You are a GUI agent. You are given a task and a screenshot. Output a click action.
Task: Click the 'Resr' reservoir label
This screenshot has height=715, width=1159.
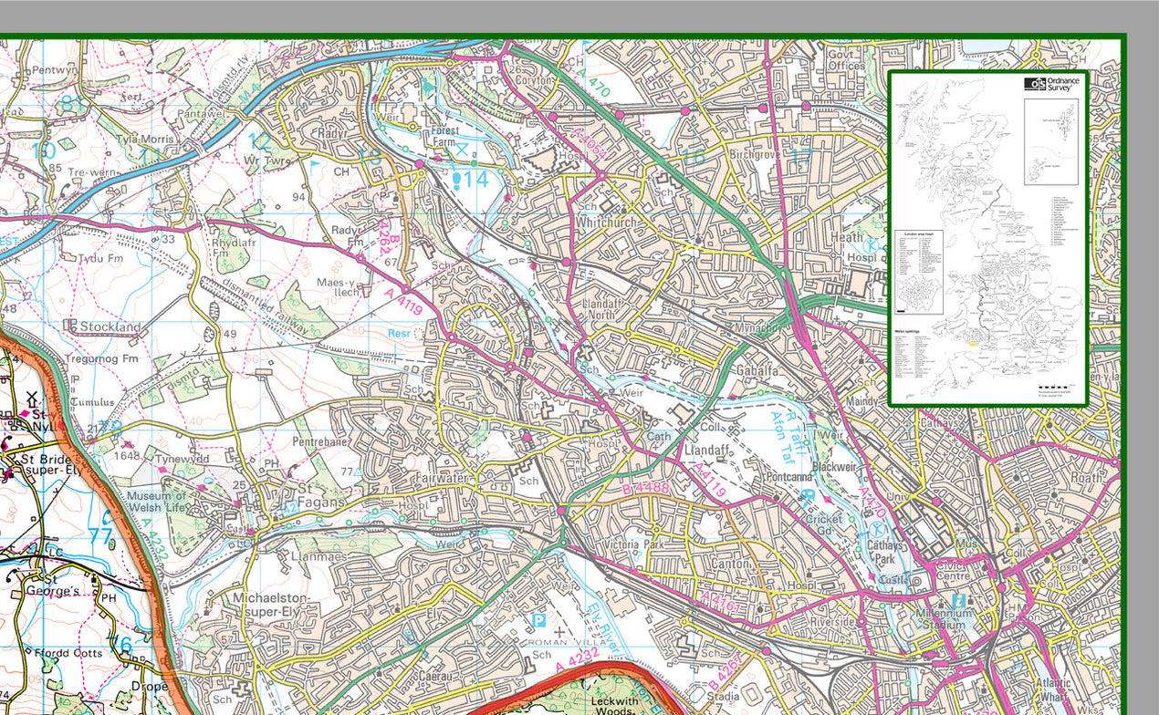coord(399,333)
